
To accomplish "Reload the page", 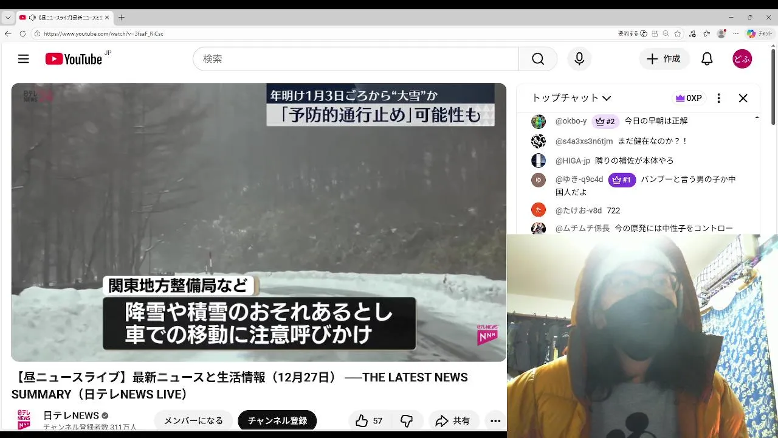I will pos(22,33).
